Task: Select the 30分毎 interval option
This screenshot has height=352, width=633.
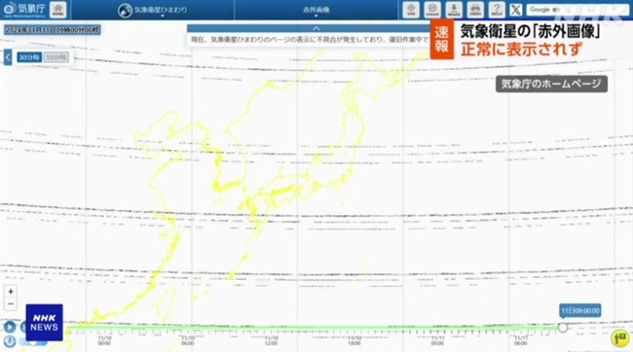Action: pyautogui.click(x=29, y=57)
